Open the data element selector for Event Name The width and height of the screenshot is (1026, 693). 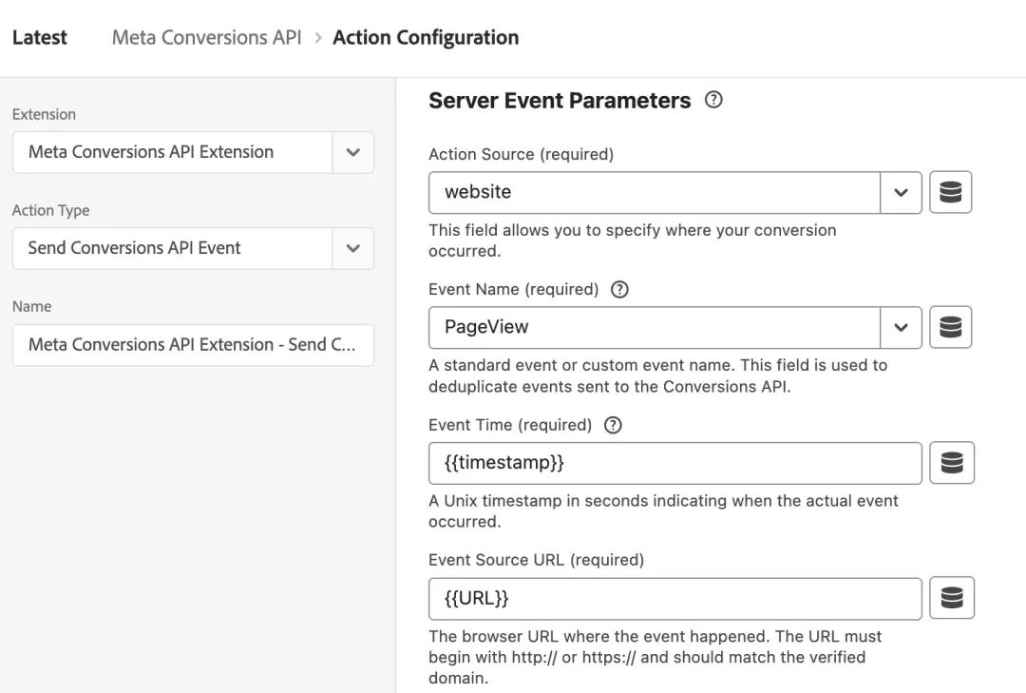tap(952, 326)
